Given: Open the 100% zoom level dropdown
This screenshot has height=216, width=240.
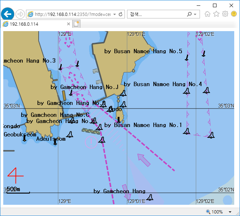Looking at the screenshot, I should 230,212.
